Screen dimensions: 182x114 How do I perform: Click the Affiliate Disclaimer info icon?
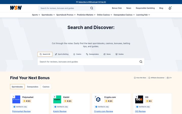(x=149, y=78)
